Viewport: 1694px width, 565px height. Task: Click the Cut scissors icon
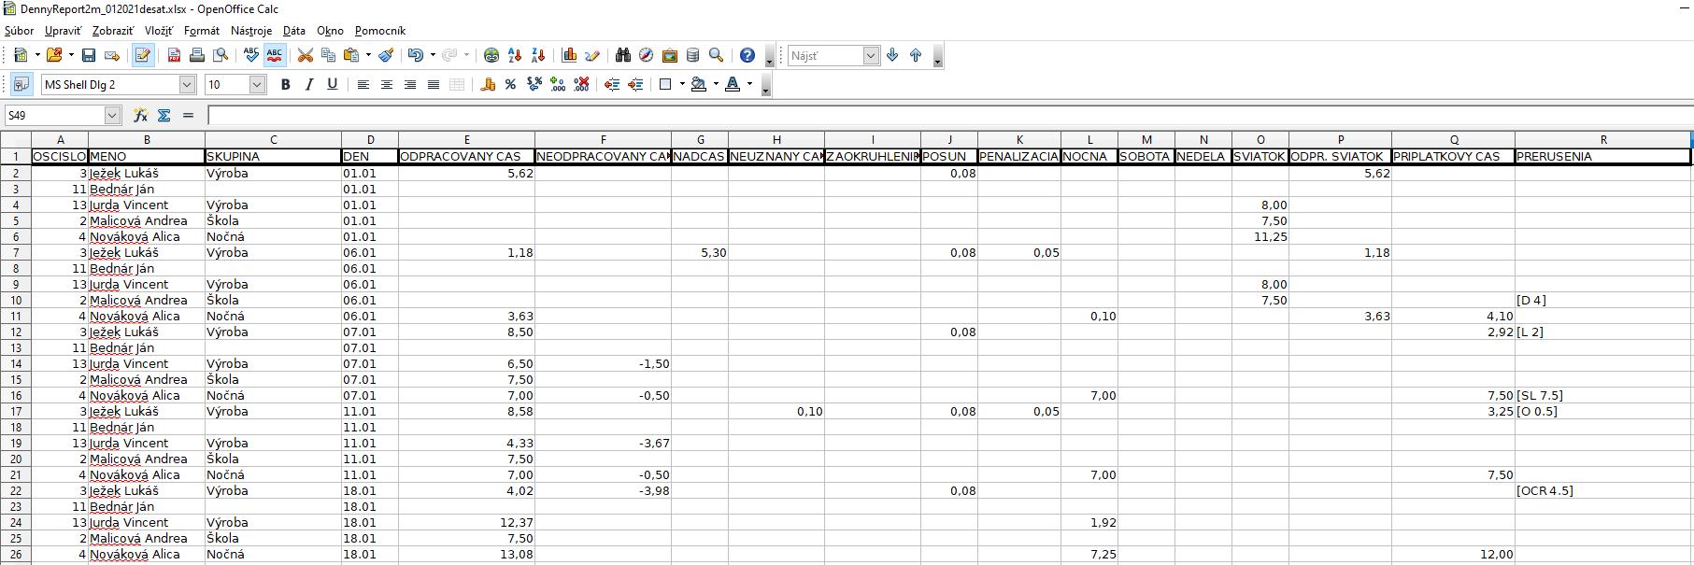[x=305, y=56]
